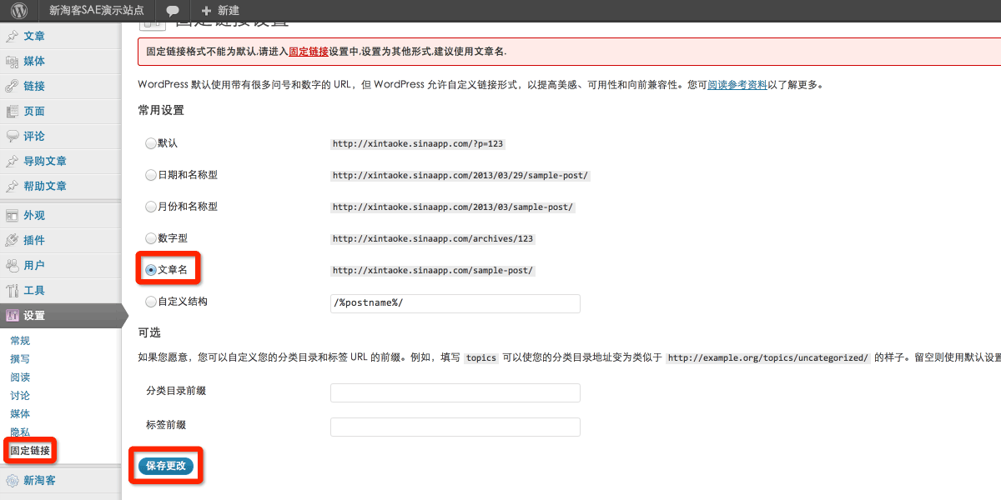Click the 常用设置 section heading
This screenshot has height=500, width=1001.
(x=161, y=110)
